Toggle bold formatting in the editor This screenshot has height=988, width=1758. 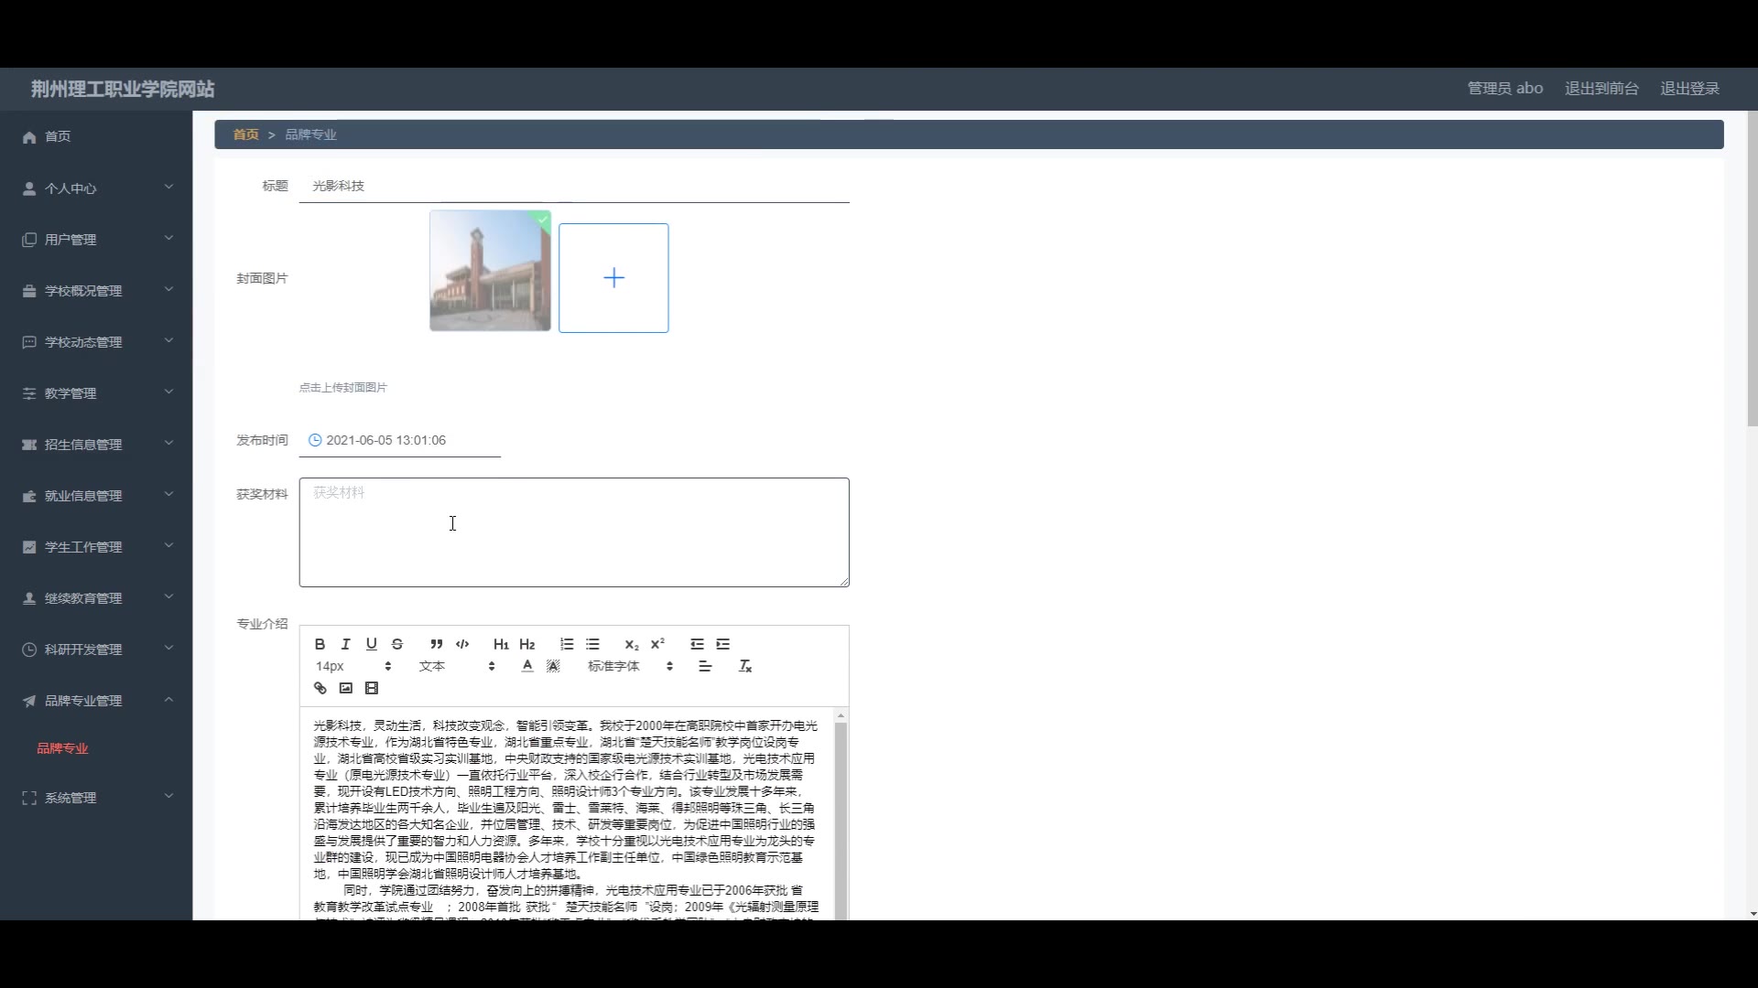click(x=320, y=644)
